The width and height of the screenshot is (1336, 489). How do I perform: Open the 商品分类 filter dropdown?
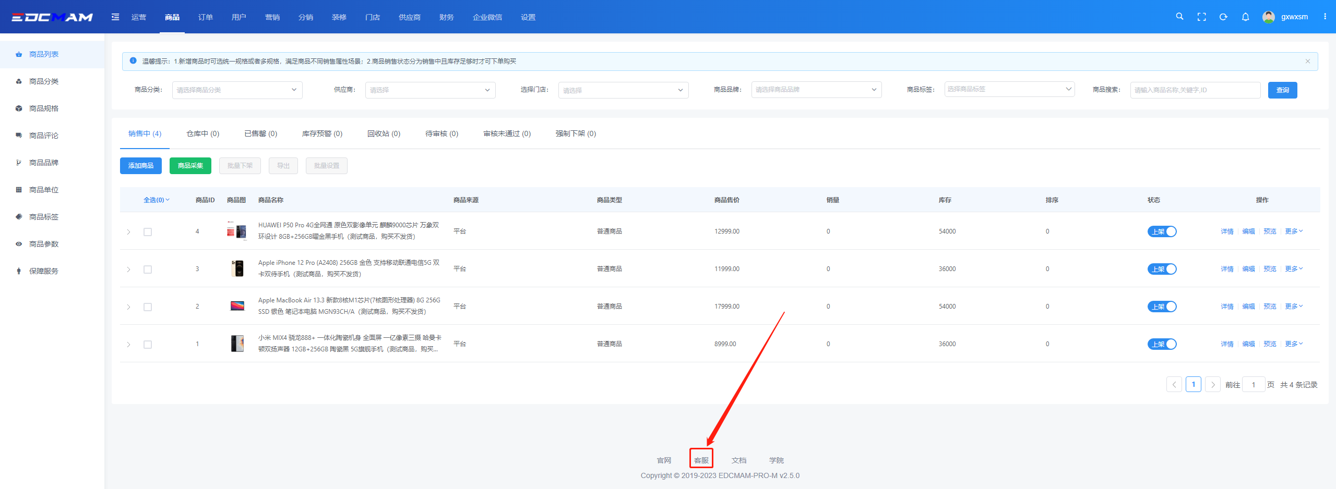(x=237, y=90)
